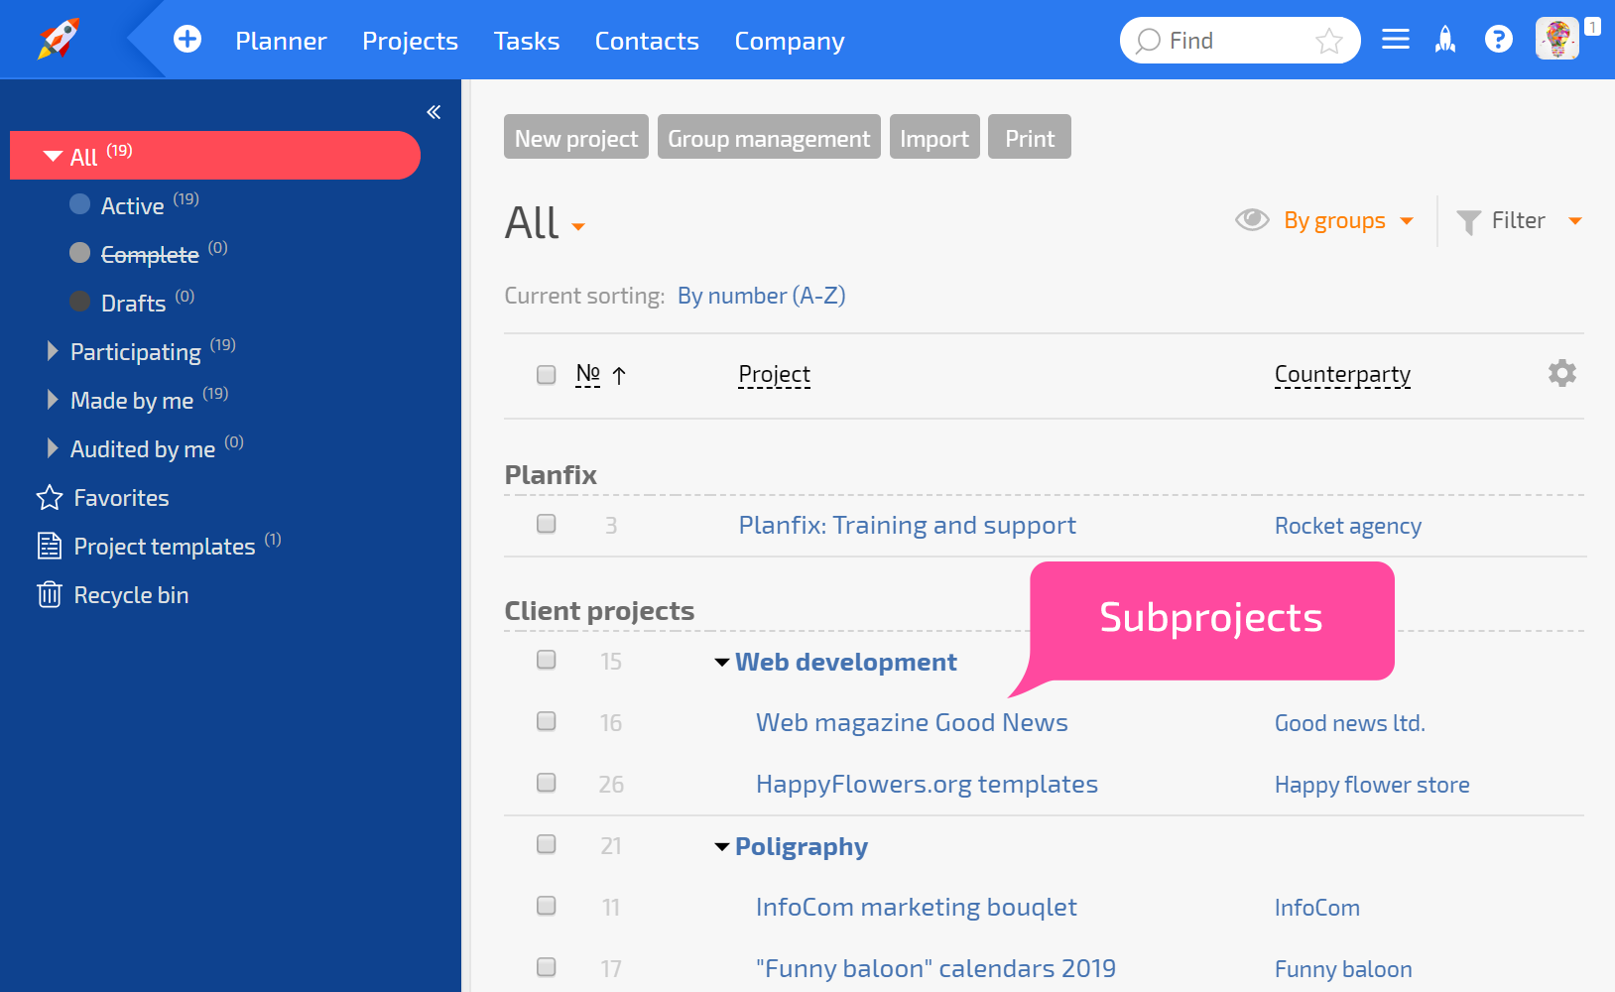The height and width of the screenshot is (992, 1615).
Task: Collapse sidebar with double chevron icon
Action: coord(434,112)
